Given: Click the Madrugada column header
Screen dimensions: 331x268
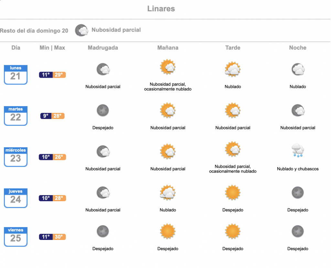Looking at the screenshot, I should click(103, 48).
